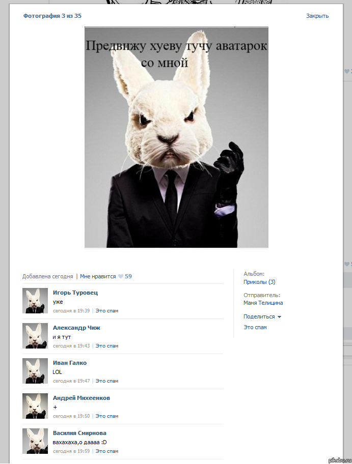The image size is (352, 464).
Task: Click Иван Галко's avatar thumbnail
Action: (35, 371)
